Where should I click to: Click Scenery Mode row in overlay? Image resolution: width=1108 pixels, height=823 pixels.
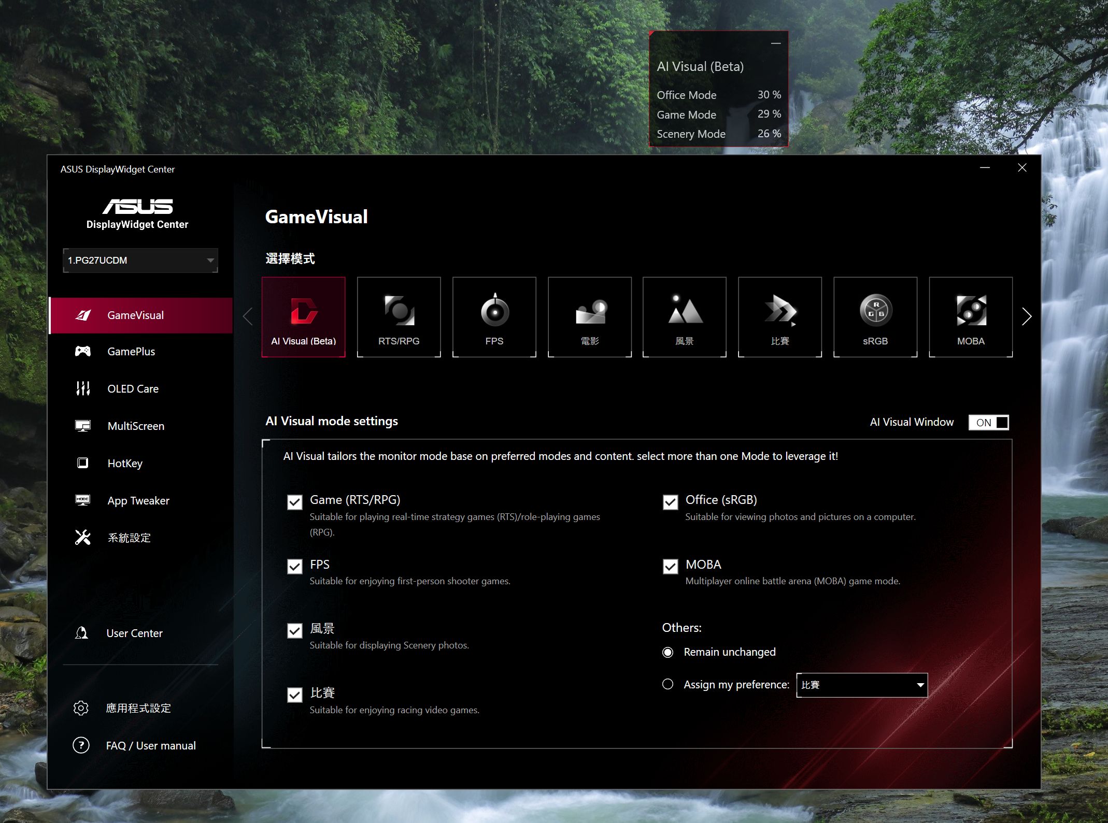point(719,134)
